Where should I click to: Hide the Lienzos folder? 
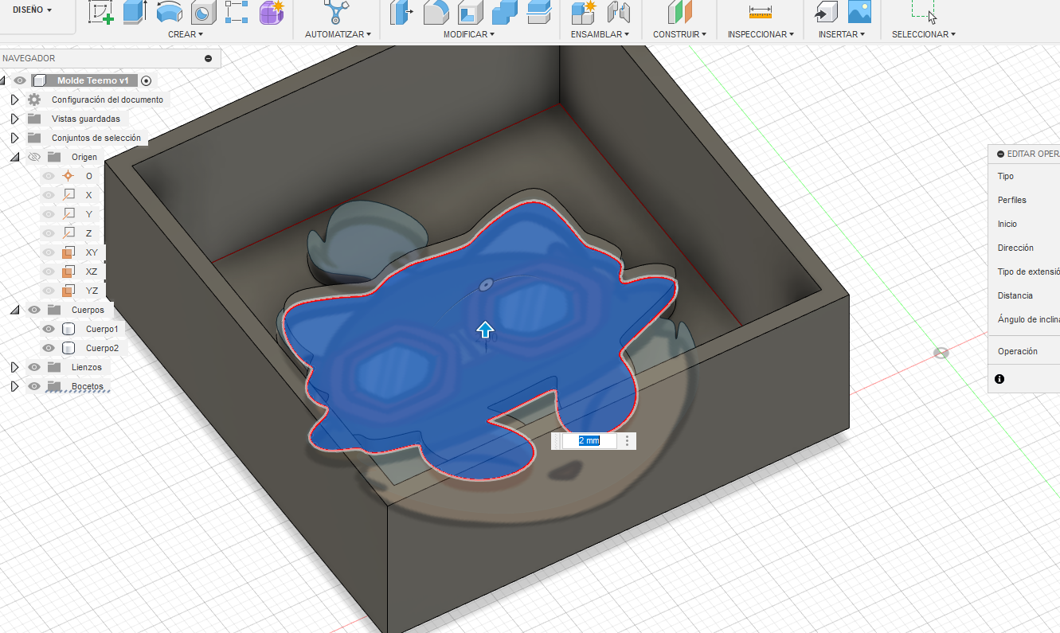[x=34, y=367]
